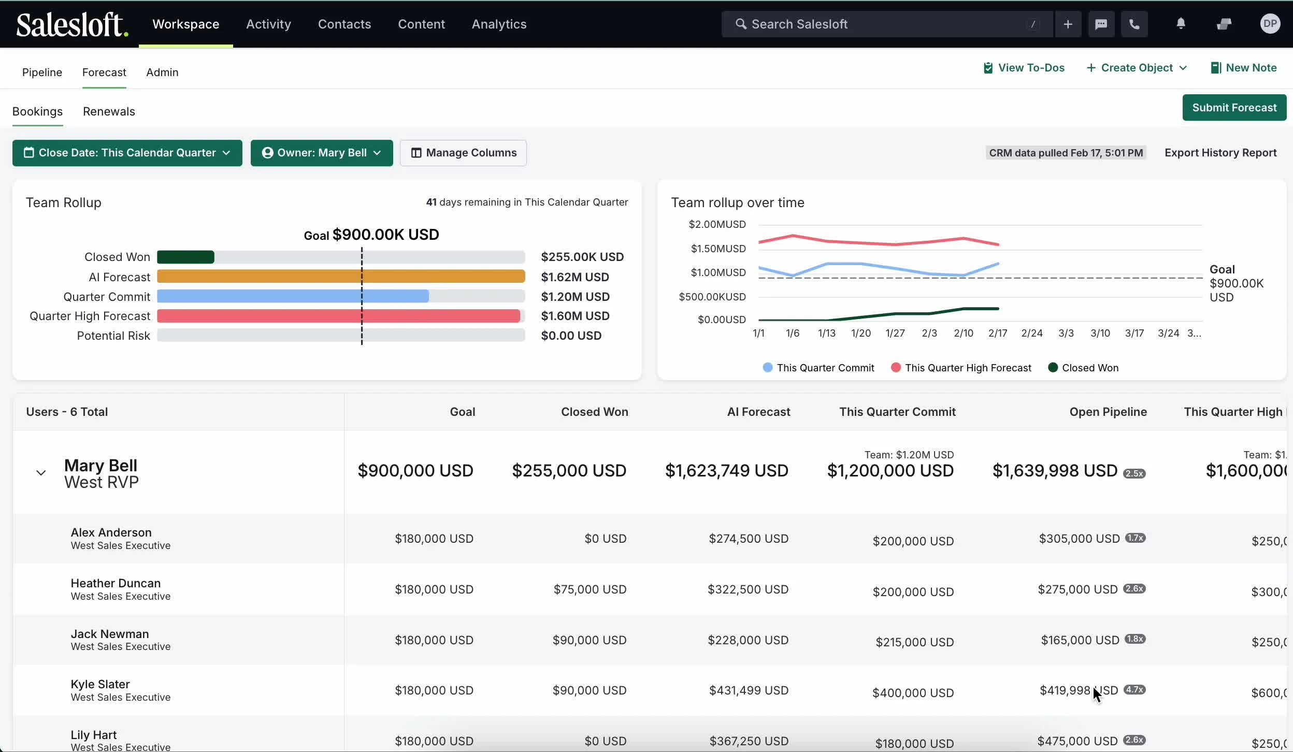Click CRM data pulled Feb 17 label

coord(1066,153)
